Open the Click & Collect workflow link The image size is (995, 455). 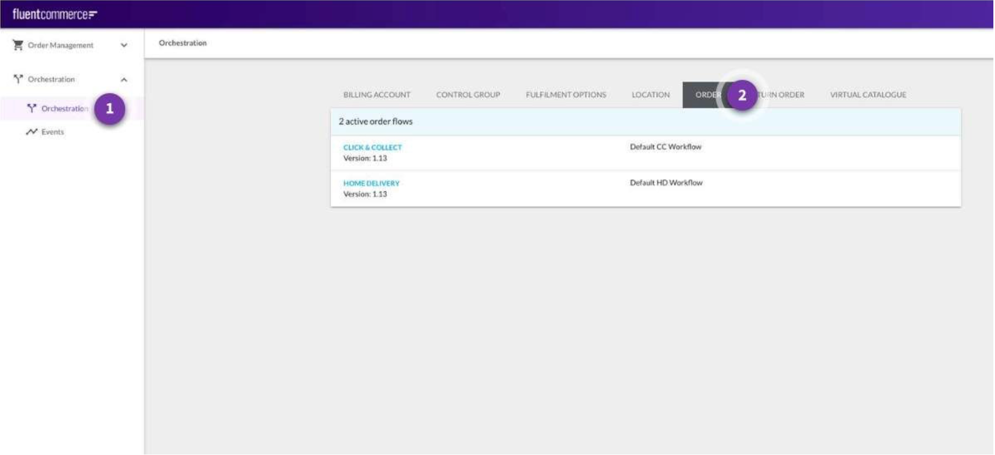372,147
